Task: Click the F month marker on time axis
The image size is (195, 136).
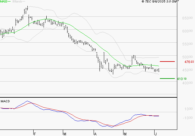Action: click(35, 134)
